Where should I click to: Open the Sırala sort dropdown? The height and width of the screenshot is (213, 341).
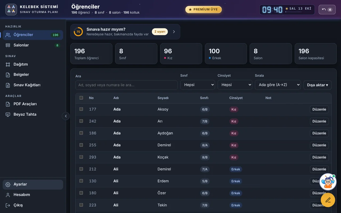[x=278, y=85]
